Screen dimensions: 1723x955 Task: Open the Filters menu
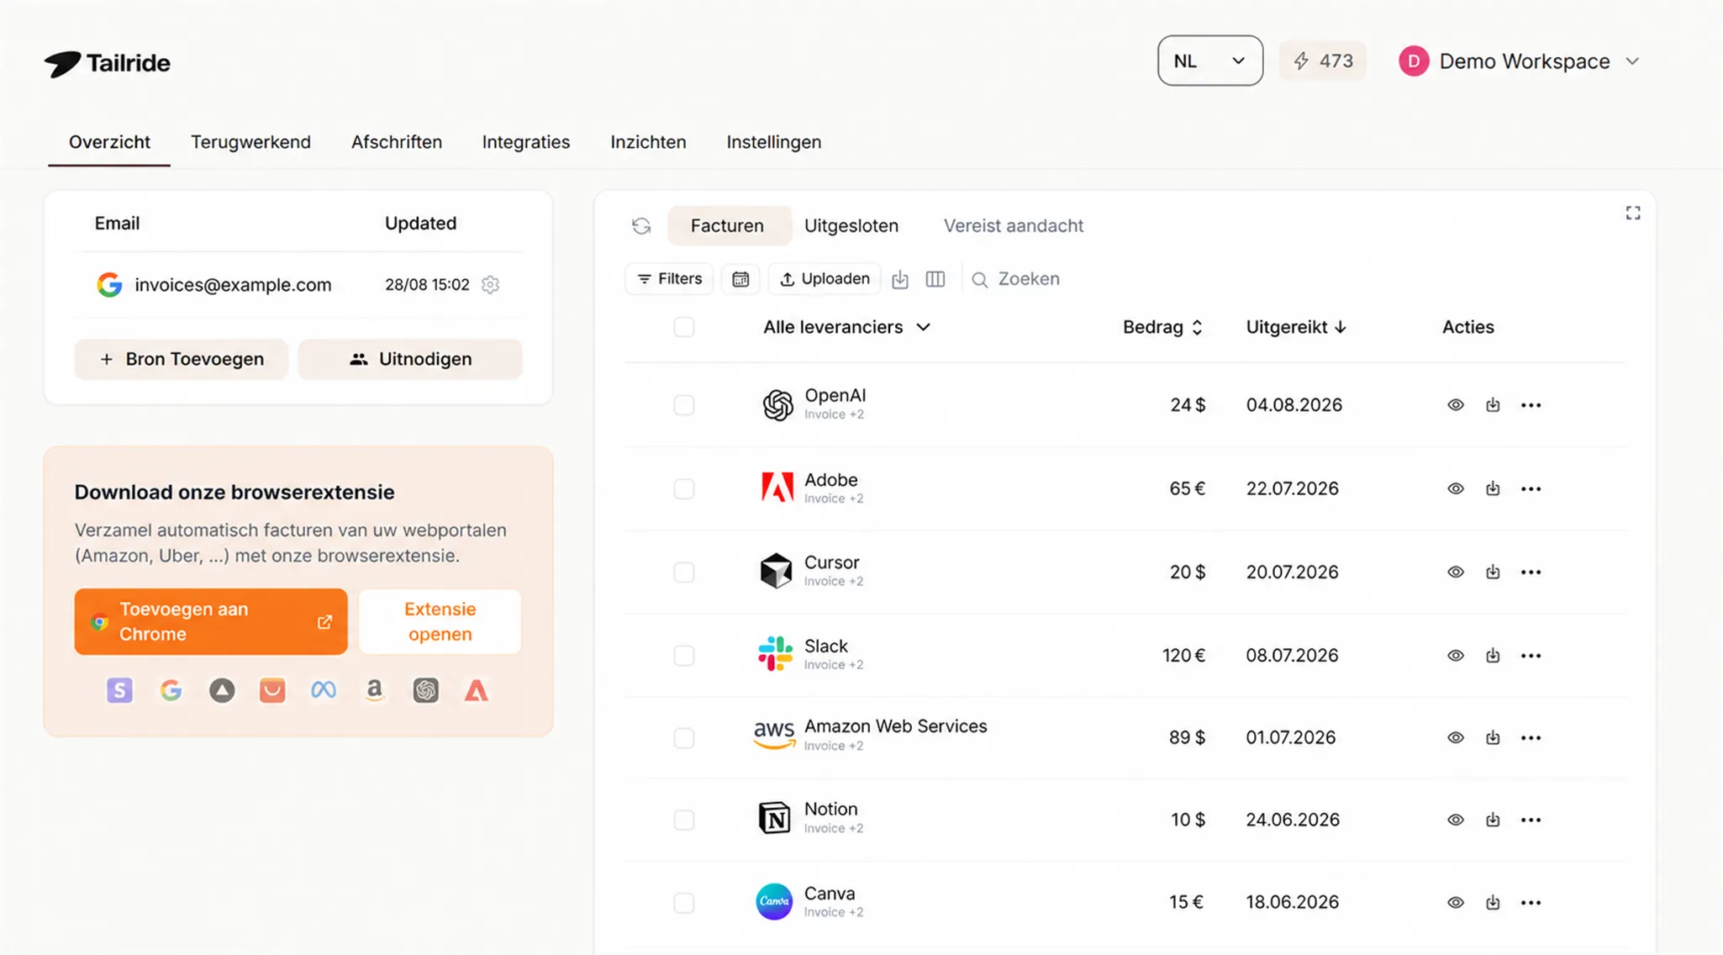669,279
